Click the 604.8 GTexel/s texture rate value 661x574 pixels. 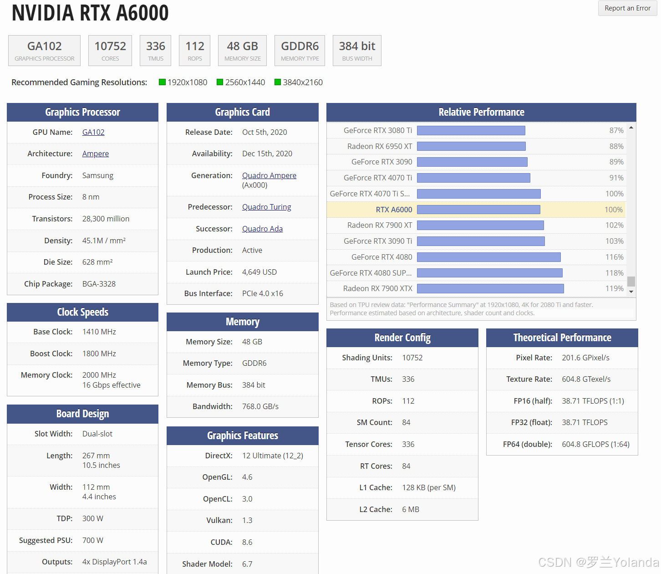click(586, 379)
